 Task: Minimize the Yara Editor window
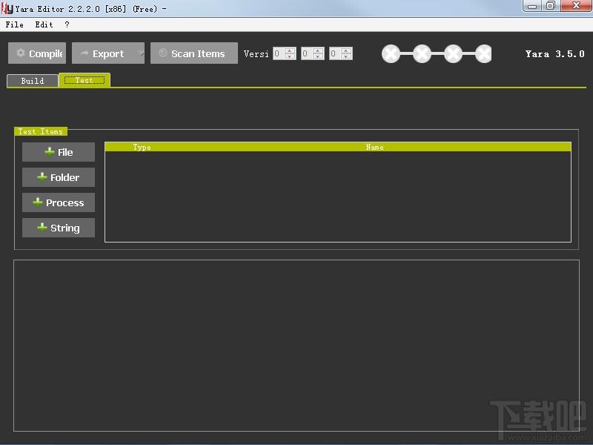[532, 6]
